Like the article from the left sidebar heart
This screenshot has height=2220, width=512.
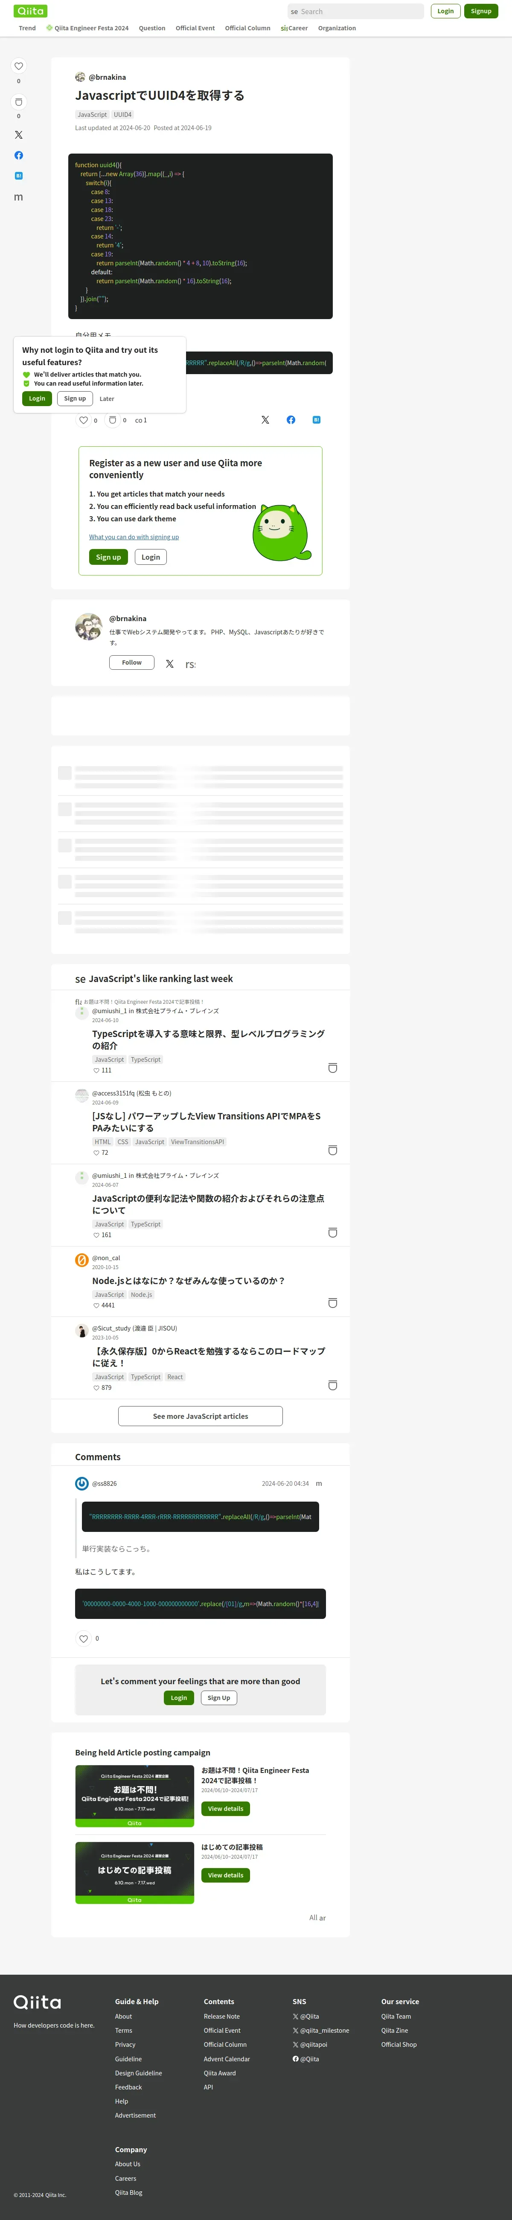point(18,67)
